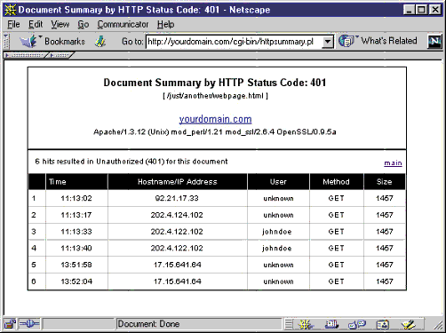
Task: Open Address Book from component bar
Action: (x=383, y=325)
